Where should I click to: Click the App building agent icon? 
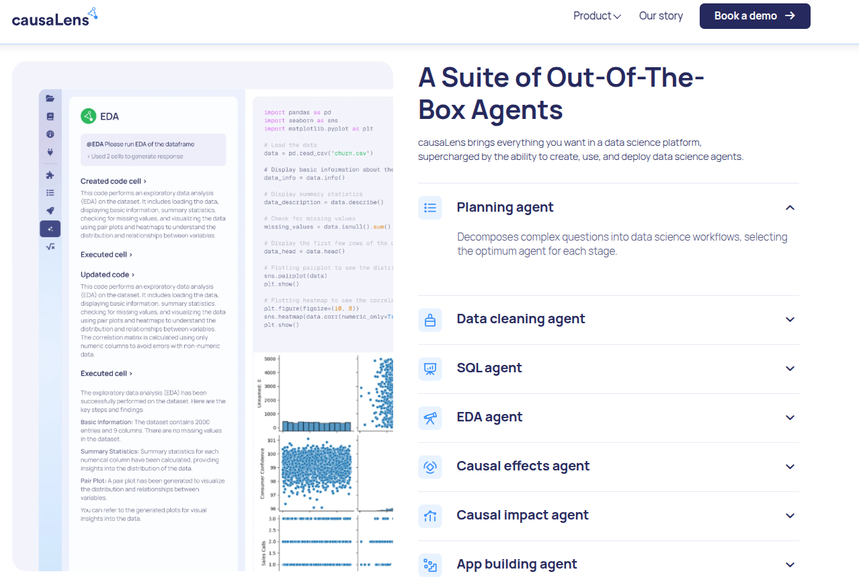click(430, 565)
